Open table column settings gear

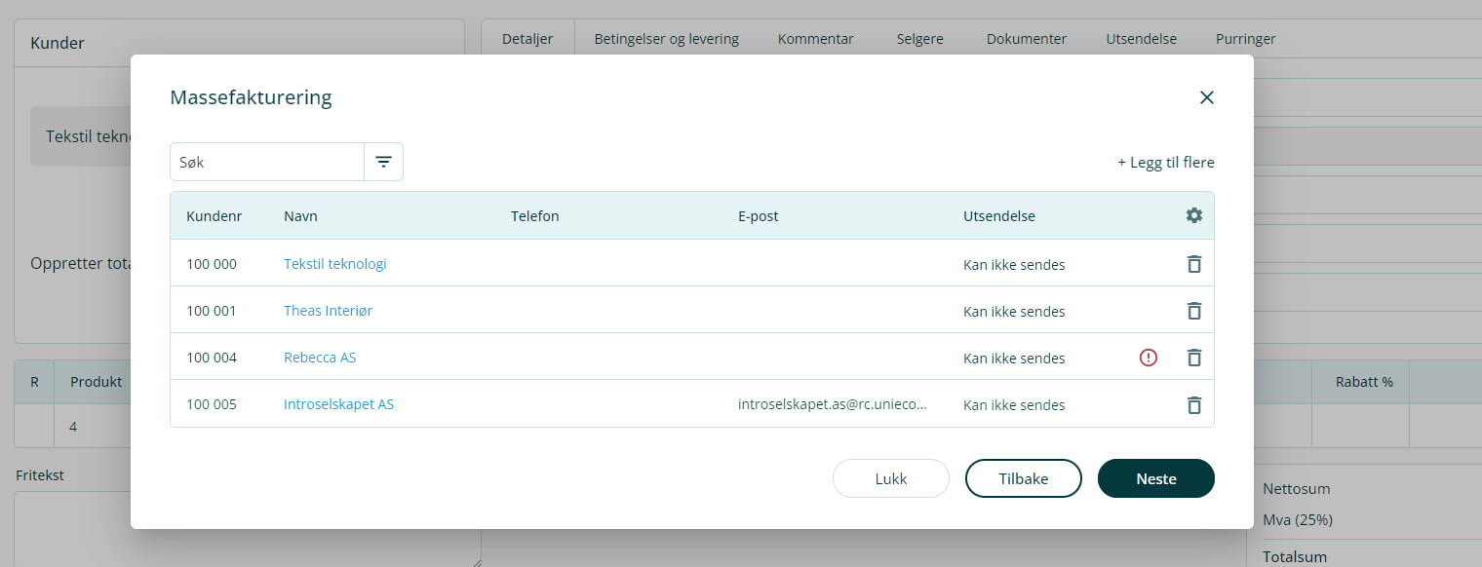(1193, 216)
